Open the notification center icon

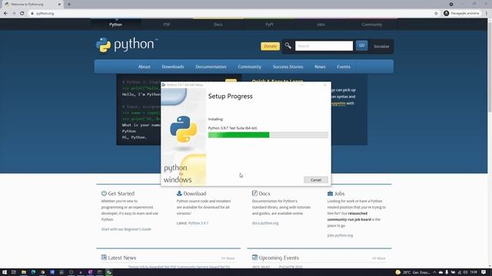point(484,272)
